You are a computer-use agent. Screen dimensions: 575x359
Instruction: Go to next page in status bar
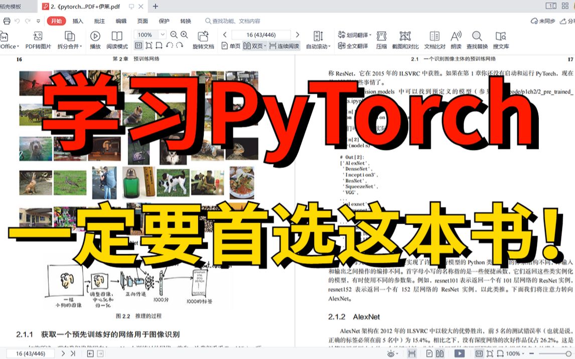click(63, 353)
